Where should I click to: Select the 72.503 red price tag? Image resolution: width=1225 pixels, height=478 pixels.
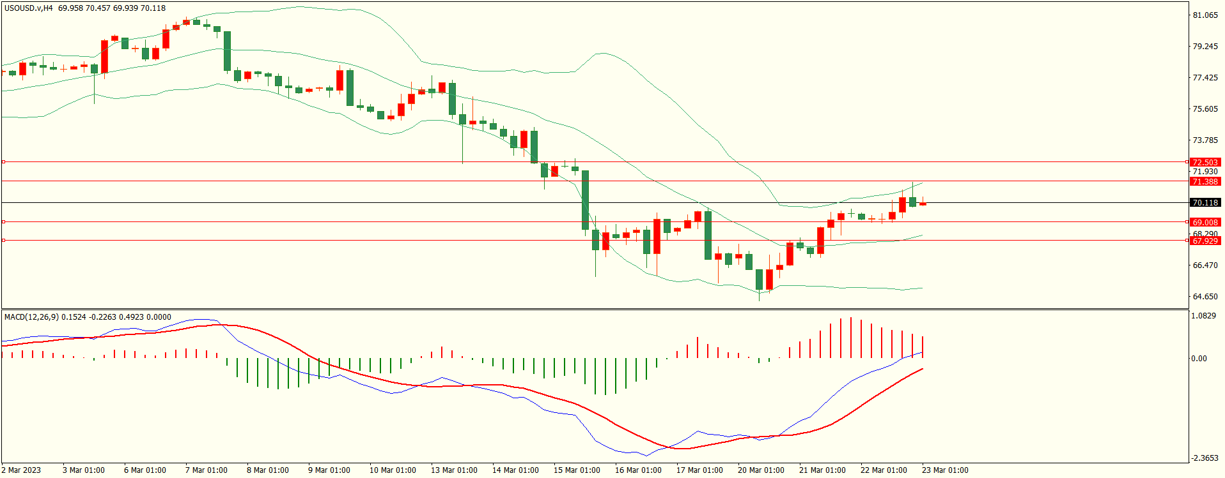pos(1205,162)
